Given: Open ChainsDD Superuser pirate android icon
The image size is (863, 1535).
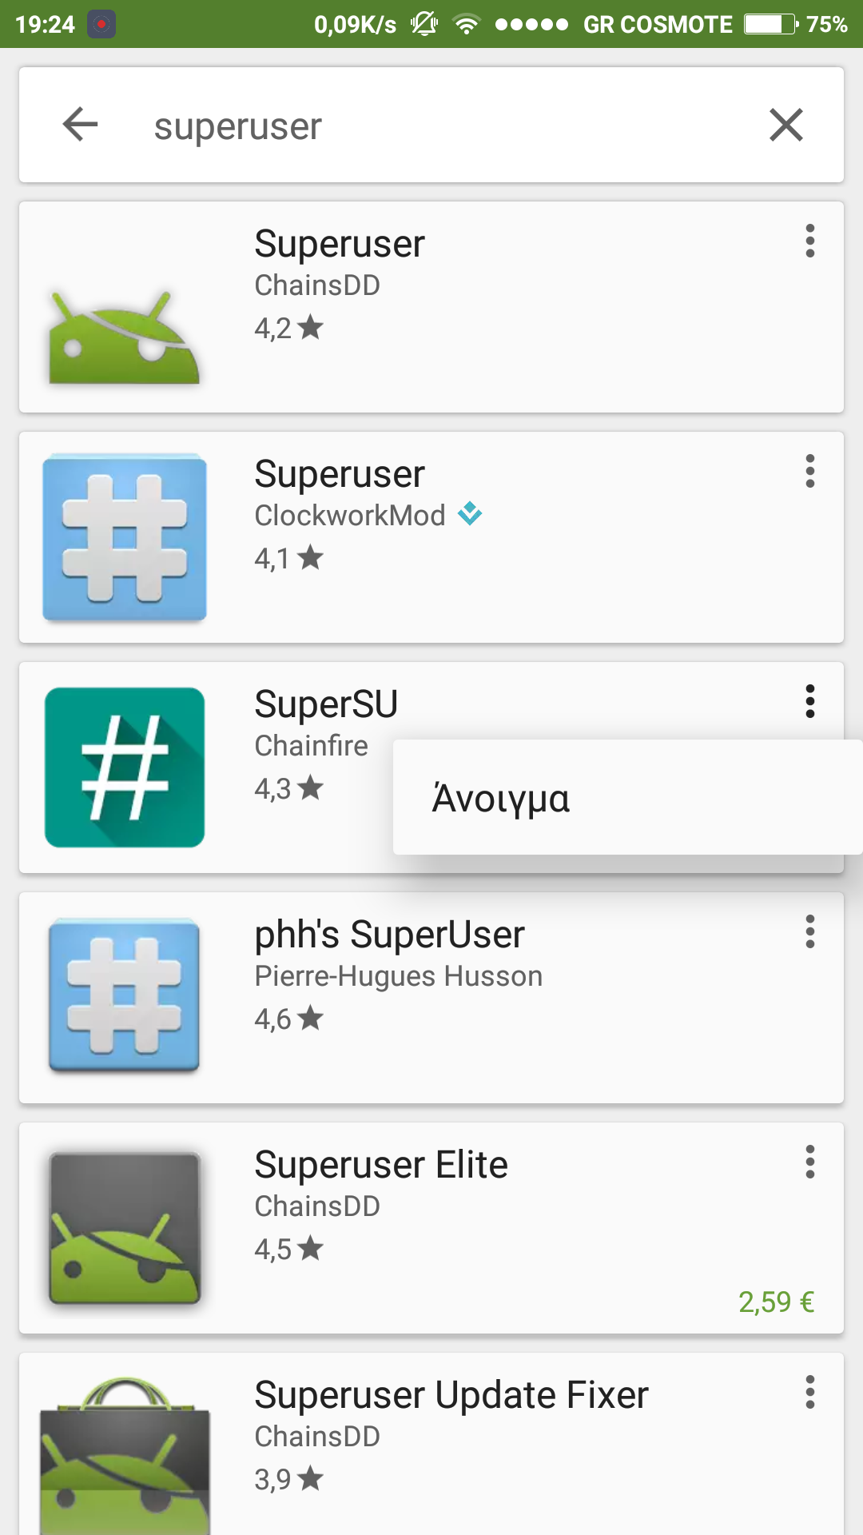Looking at the screenshot, I should pyautogui.click(x=124, y=337).
